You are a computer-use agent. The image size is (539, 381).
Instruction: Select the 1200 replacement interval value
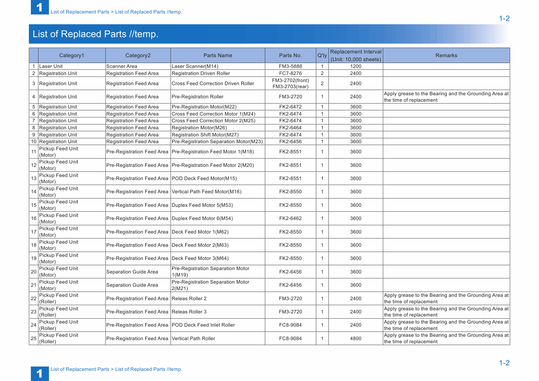[356, 66]
